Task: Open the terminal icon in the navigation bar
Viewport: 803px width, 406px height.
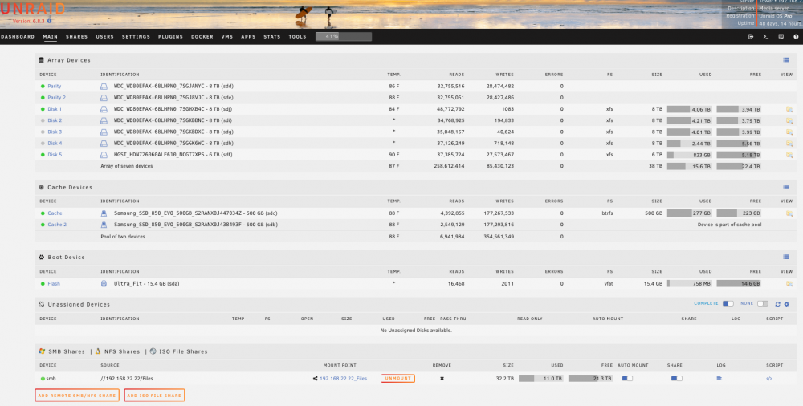Action: [765, 37]
